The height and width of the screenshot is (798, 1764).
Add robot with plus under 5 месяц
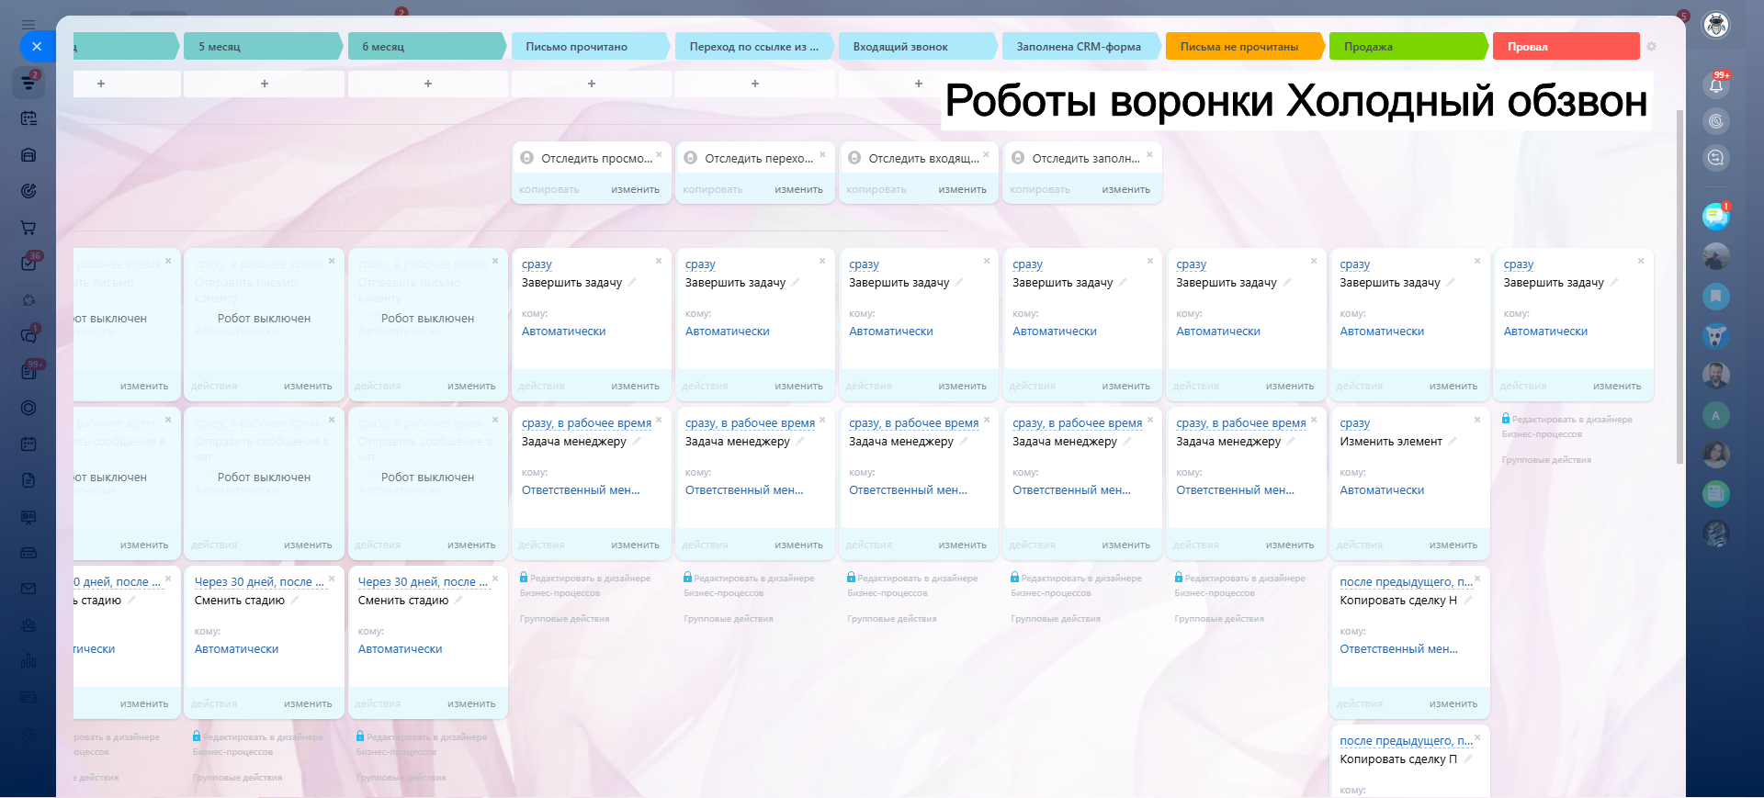pyautogui.click(x=265, y=84)
